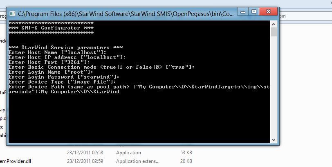Click the 'Enter Basic Connection mode' line

coord(101,67)
